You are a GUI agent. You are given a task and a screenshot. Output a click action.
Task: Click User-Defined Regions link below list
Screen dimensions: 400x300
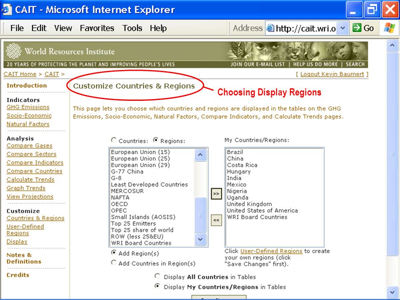pyautogui.click(x=271, y=251)
